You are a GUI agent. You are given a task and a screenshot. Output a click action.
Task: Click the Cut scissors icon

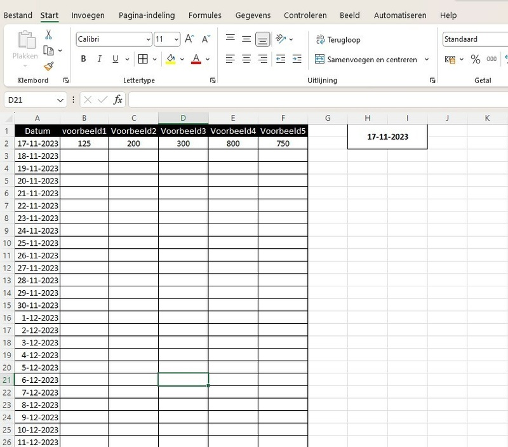click(x=48, y=35)
